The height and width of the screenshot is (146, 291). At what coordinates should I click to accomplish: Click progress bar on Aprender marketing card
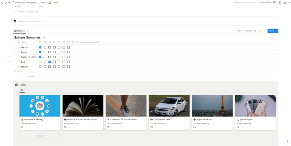tap(28, 127)
